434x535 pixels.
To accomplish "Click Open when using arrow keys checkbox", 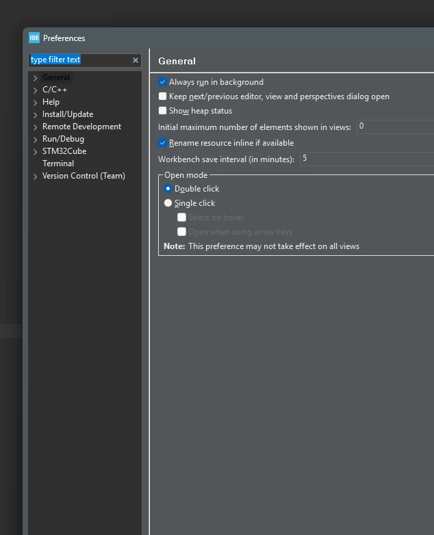I will [x=181, y=232].
